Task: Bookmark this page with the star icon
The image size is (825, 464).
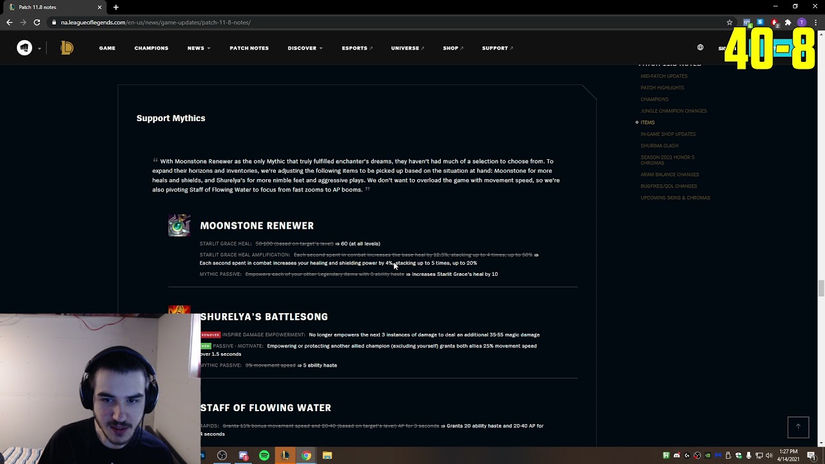Action: point(730,22)
